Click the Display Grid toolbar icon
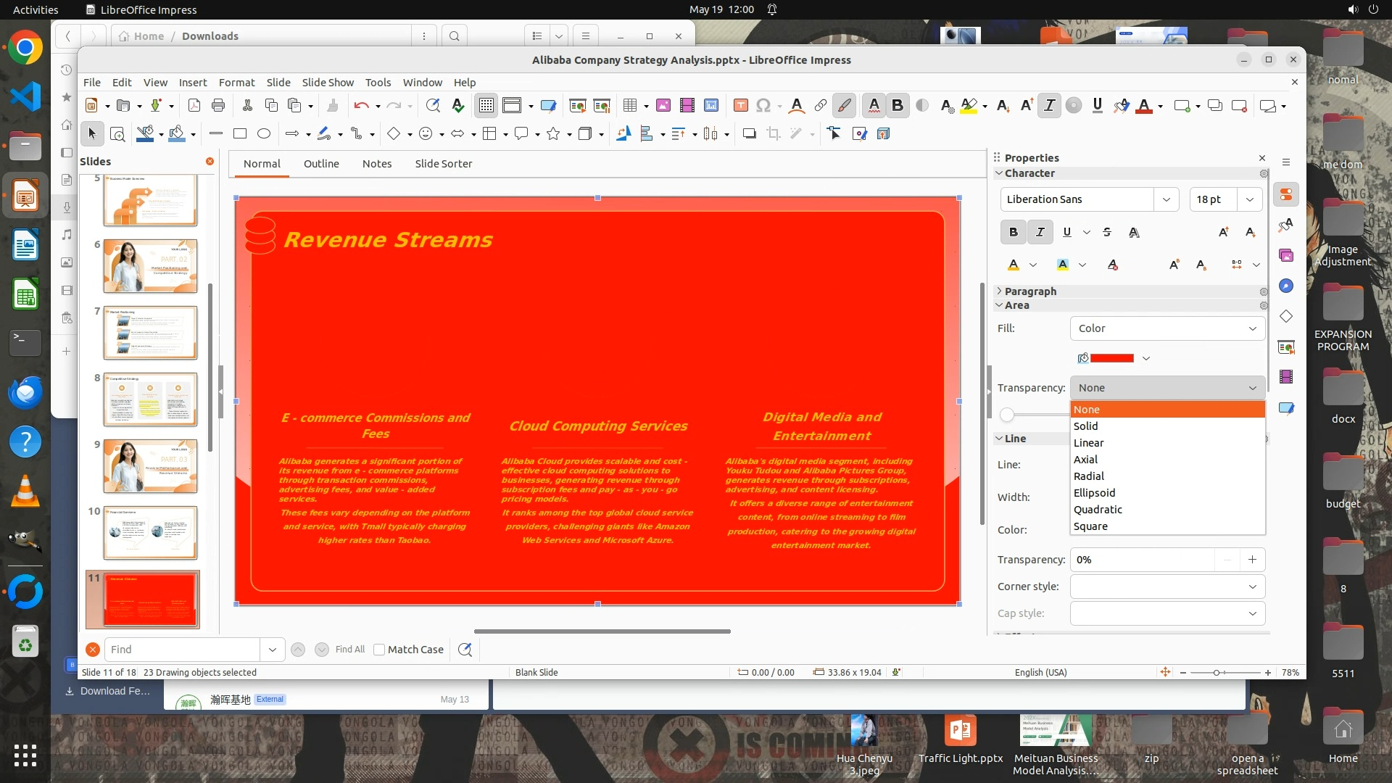 pos(486,106)
